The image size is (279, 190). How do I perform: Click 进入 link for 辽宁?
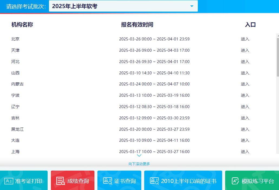tap(245, 107)
